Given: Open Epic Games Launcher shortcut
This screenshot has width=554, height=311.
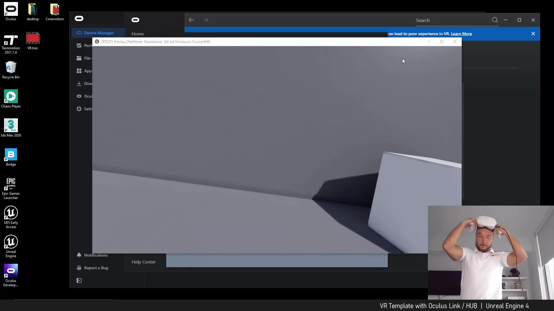Looking at the screenshot, I should coord(11,188).
